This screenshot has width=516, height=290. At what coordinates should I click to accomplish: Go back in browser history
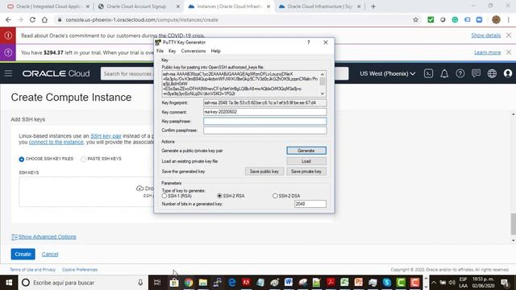pos(8,19)
